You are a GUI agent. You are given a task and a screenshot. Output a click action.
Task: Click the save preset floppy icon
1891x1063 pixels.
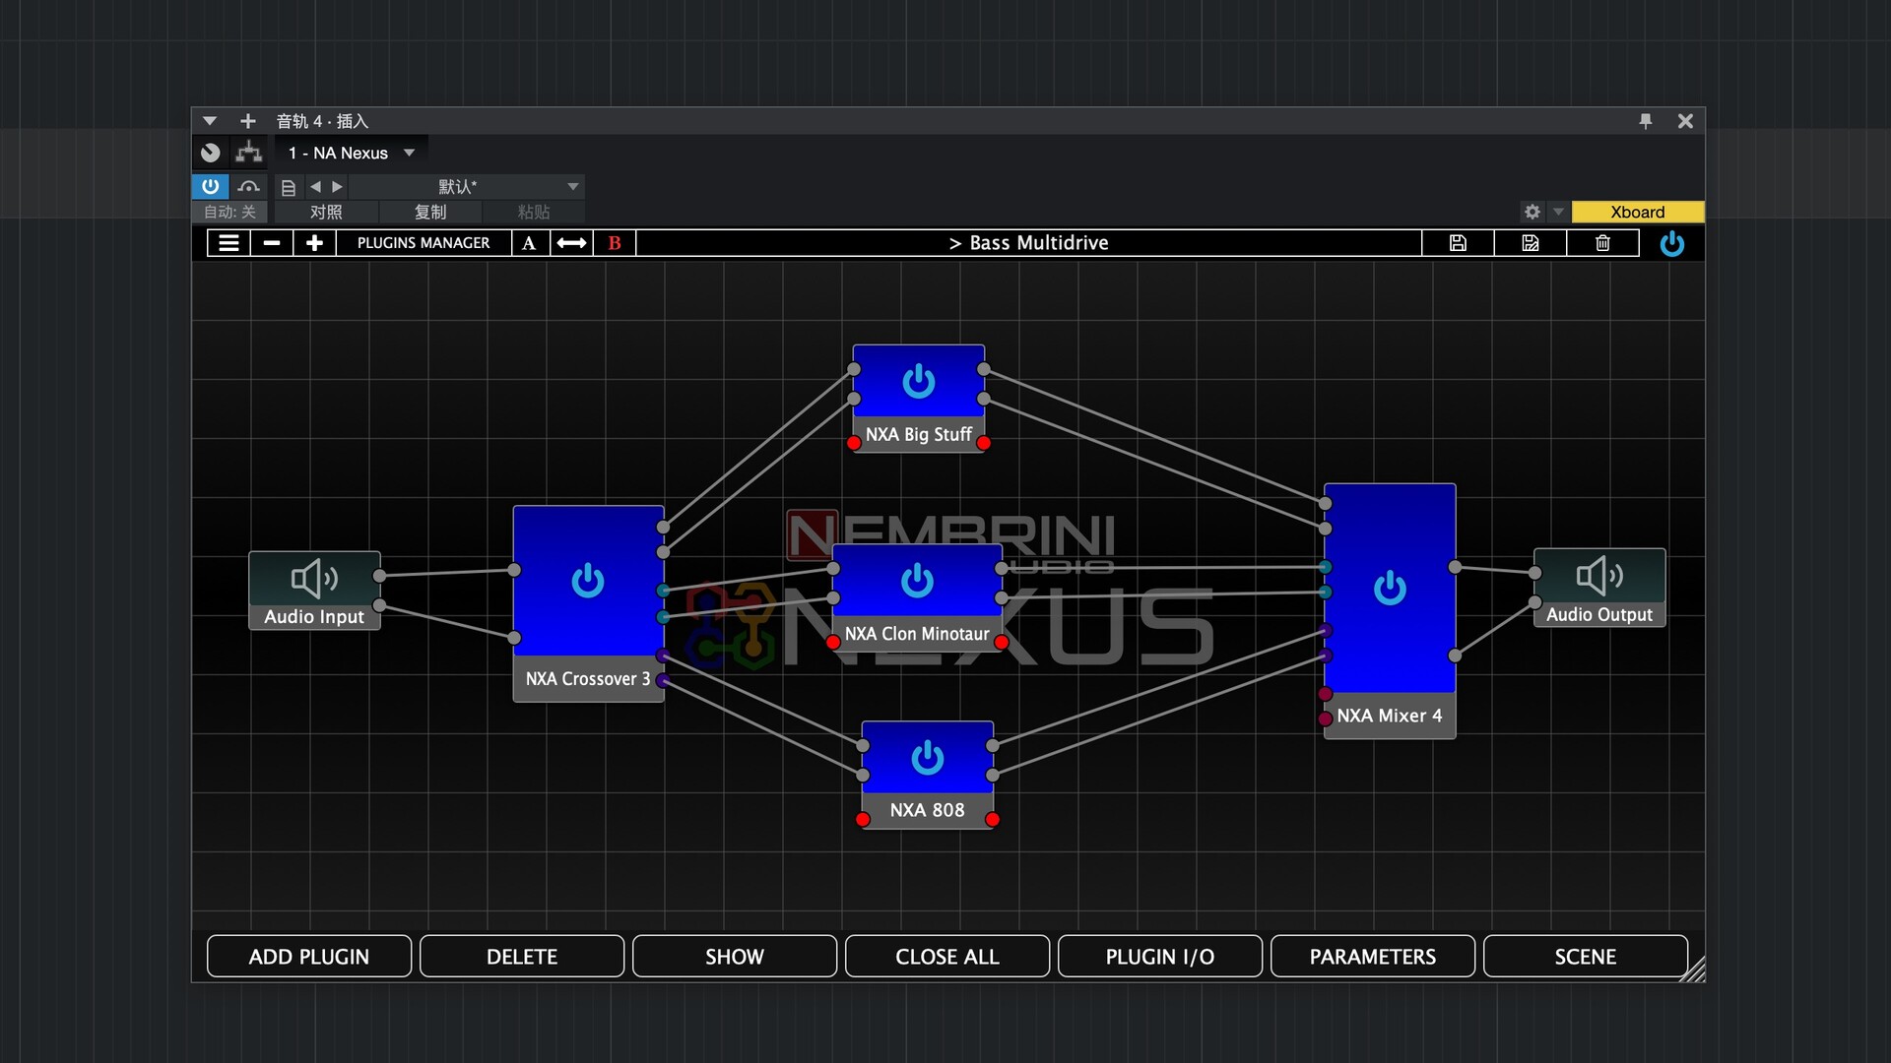tap(1458, 243)
